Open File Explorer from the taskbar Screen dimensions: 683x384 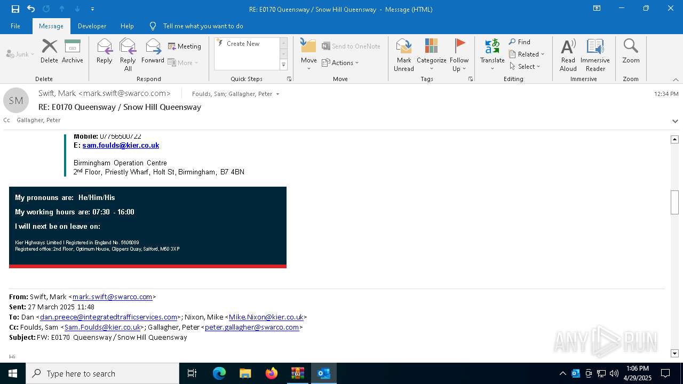pyautogui.click(x=245, y=373)
